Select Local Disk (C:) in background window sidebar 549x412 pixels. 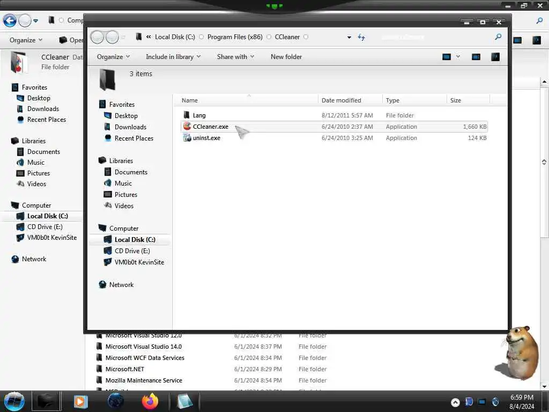tap(47, 216)
